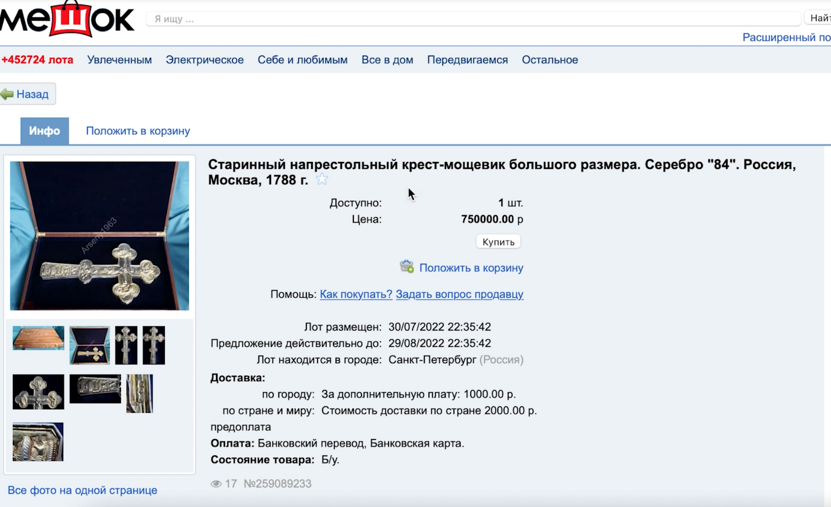Switch to Положить в корзину tab
The height and width of the screenshot is (507, 831).
[x=138, y=131]
